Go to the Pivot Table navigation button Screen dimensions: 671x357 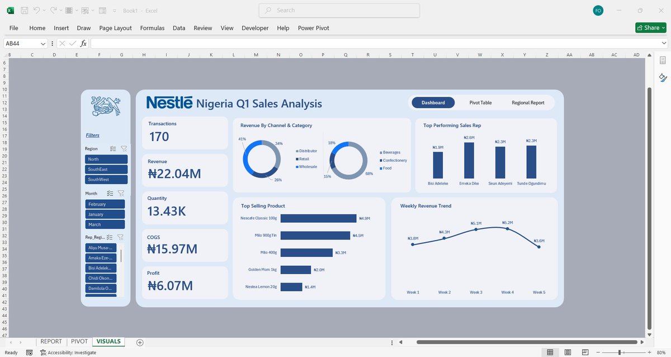480,102
